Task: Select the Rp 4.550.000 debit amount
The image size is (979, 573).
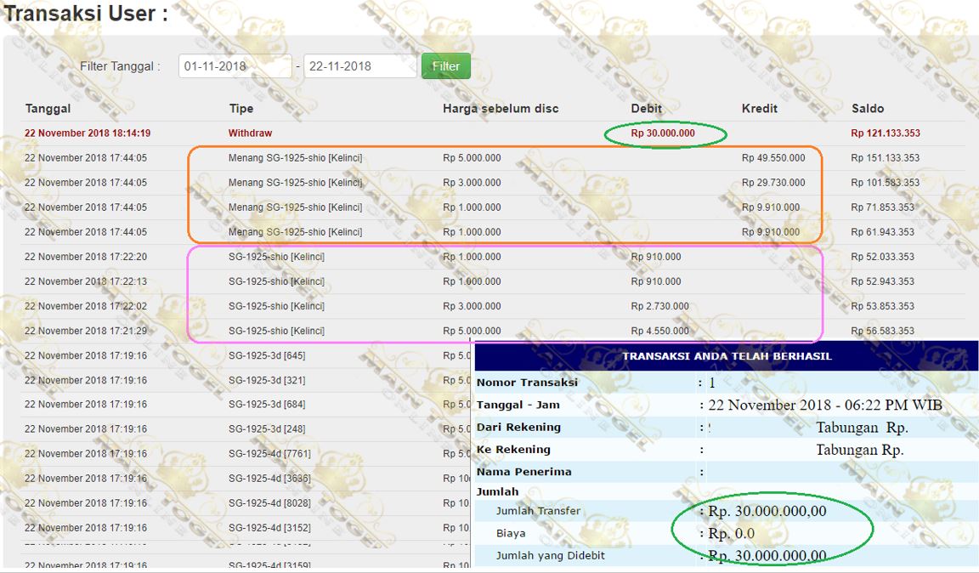Action: 659,331
